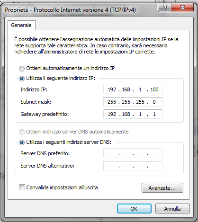Click the Server DNS alternativo field
Screen dimensions: 198x222
(133, 166)
